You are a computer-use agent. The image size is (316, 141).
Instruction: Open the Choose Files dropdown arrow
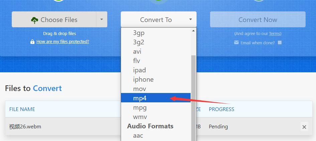(x=102, y=20)
